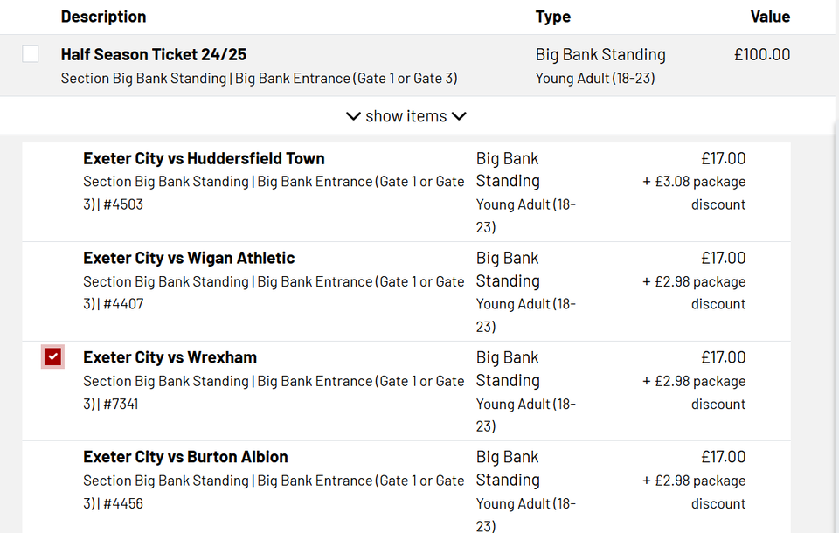The image size is (839, 533).
Task: Click Burton Albion's £2.98 package discount
Action: [x=694, y=492]
